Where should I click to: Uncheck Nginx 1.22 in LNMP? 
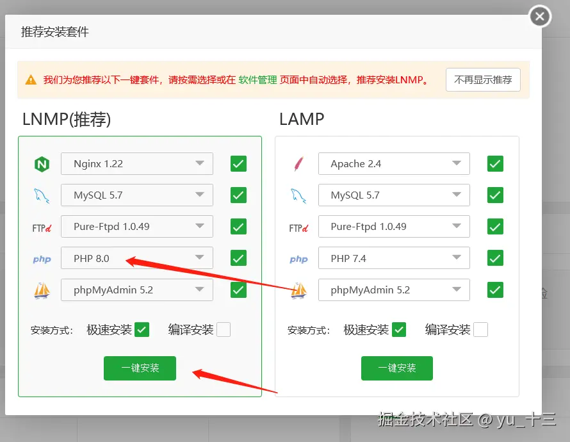click(238, 163)
